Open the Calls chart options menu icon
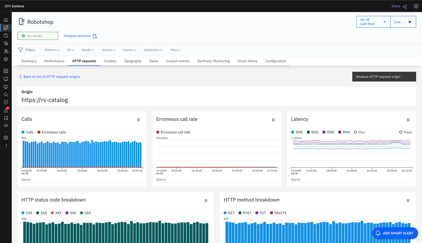The width and height of the screenshot is (422, 243). pyautogui.click(x=139, y=120)
